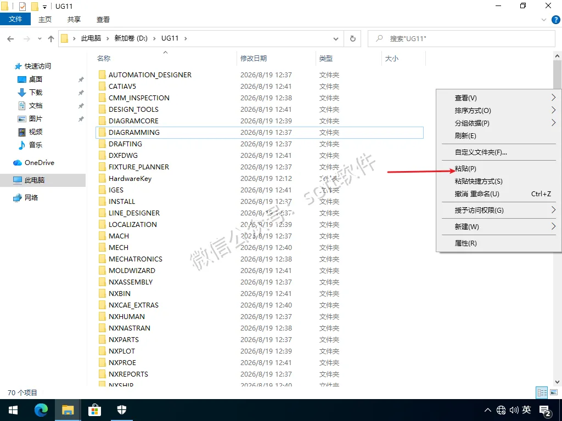Select the DESIGN_TOOLS folder icon
This screenshot has width=562, height=421.
102,109
